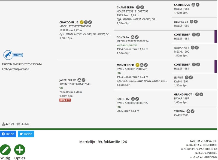Click the pencil edit icon beside CONTARA

pyautogui.click(x=137, y=37)
